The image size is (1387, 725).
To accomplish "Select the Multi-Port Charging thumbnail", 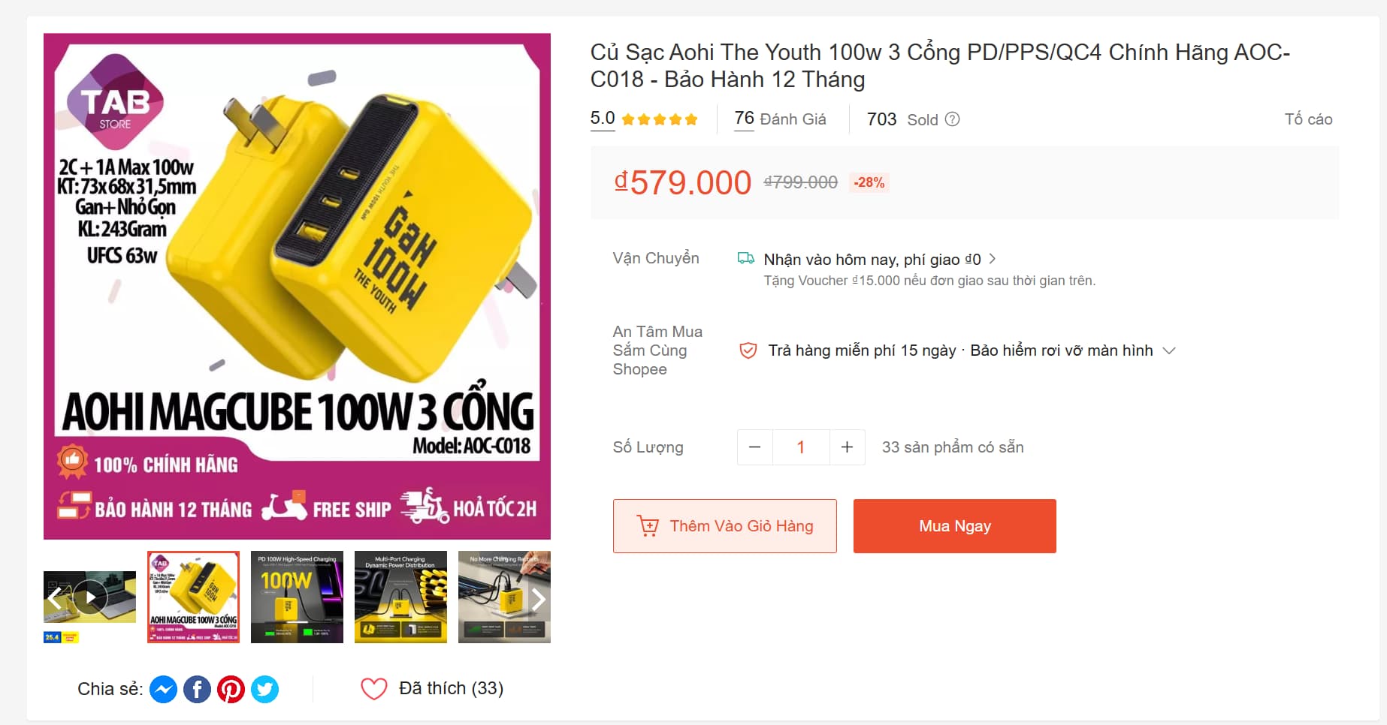I will tap(400, 597).
